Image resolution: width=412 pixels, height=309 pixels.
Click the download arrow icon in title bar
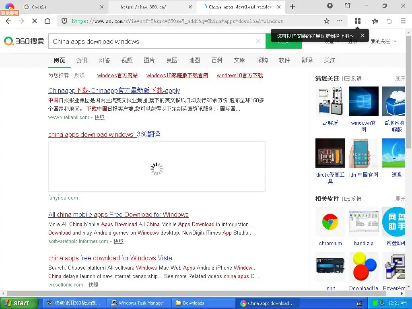(x=330, y=6)
